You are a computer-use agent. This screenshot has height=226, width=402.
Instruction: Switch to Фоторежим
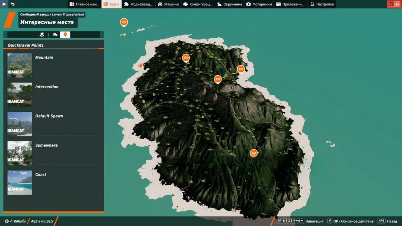(x=259, y=4)
